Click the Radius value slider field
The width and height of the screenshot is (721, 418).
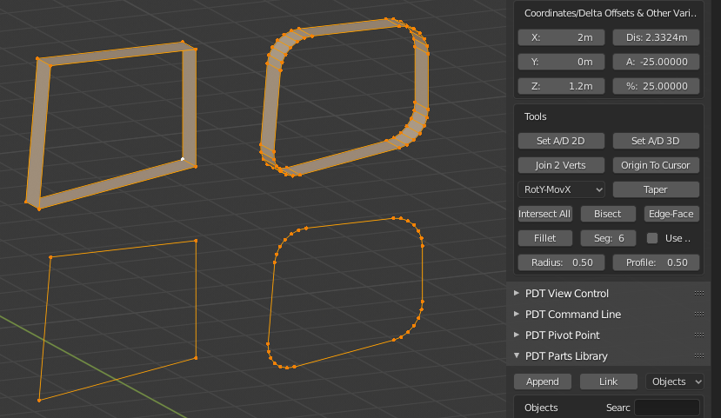pyautogui.click(x=561, y=262)
